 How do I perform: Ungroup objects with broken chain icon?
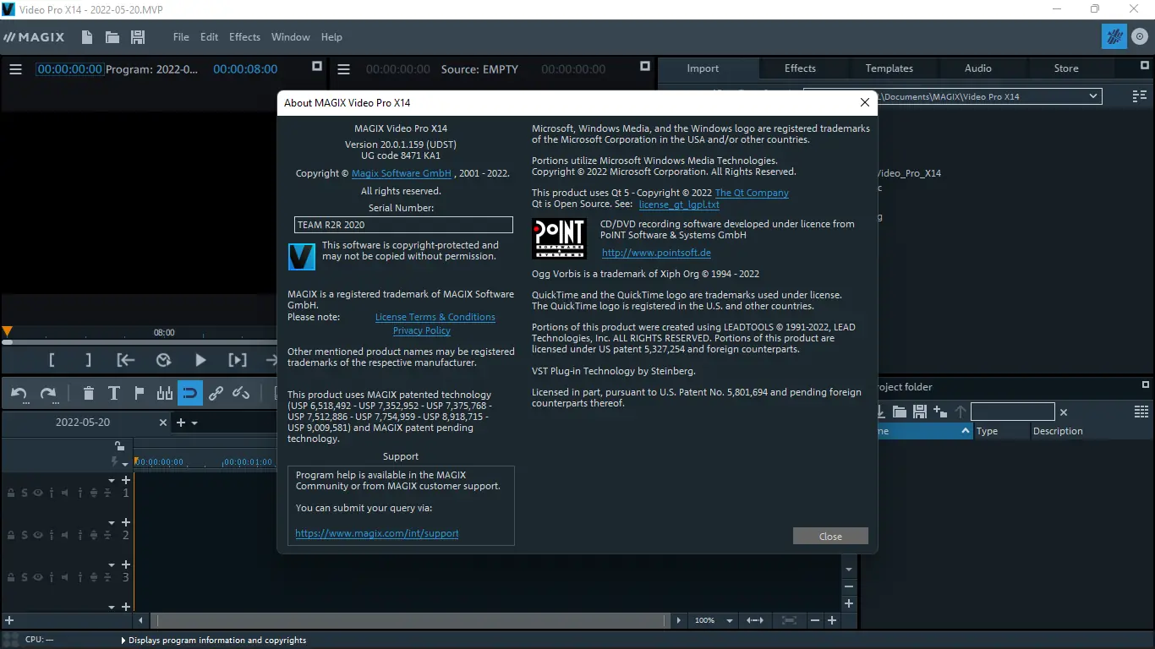tap(241, 393)
